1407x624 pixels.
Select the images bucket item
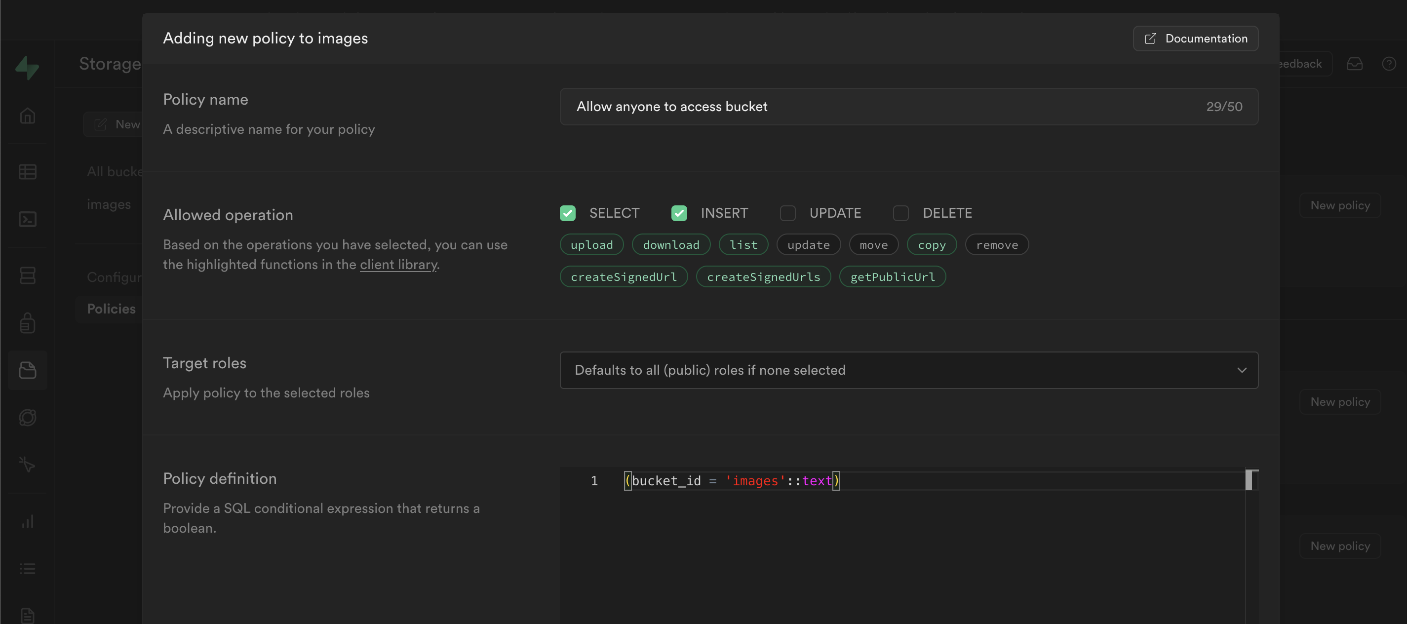click(109, 204)
